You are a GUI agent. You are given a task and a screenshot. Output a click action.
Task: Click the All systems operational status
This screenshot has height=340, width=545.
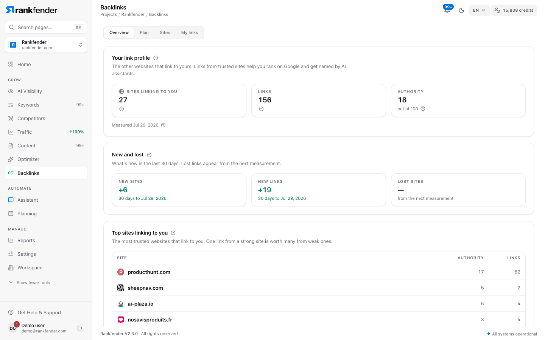tap(512, 334)
